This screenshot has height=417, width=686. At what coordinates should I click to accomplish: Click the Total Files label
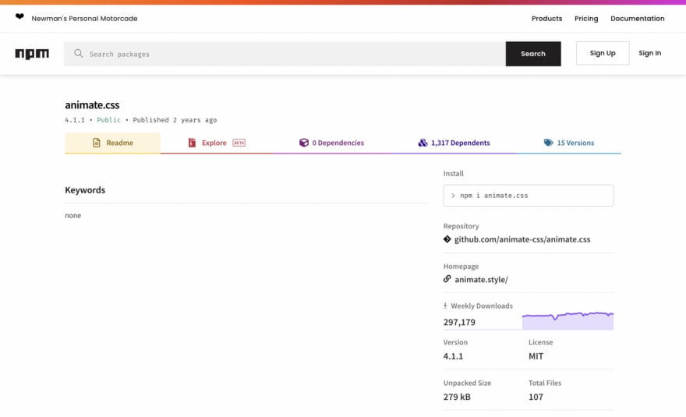click(x=545, y=383)
